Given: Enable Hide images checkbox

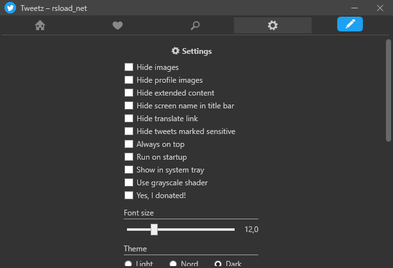Looking at the screenshot, I should pyautogui.click(x=129, y=67).
